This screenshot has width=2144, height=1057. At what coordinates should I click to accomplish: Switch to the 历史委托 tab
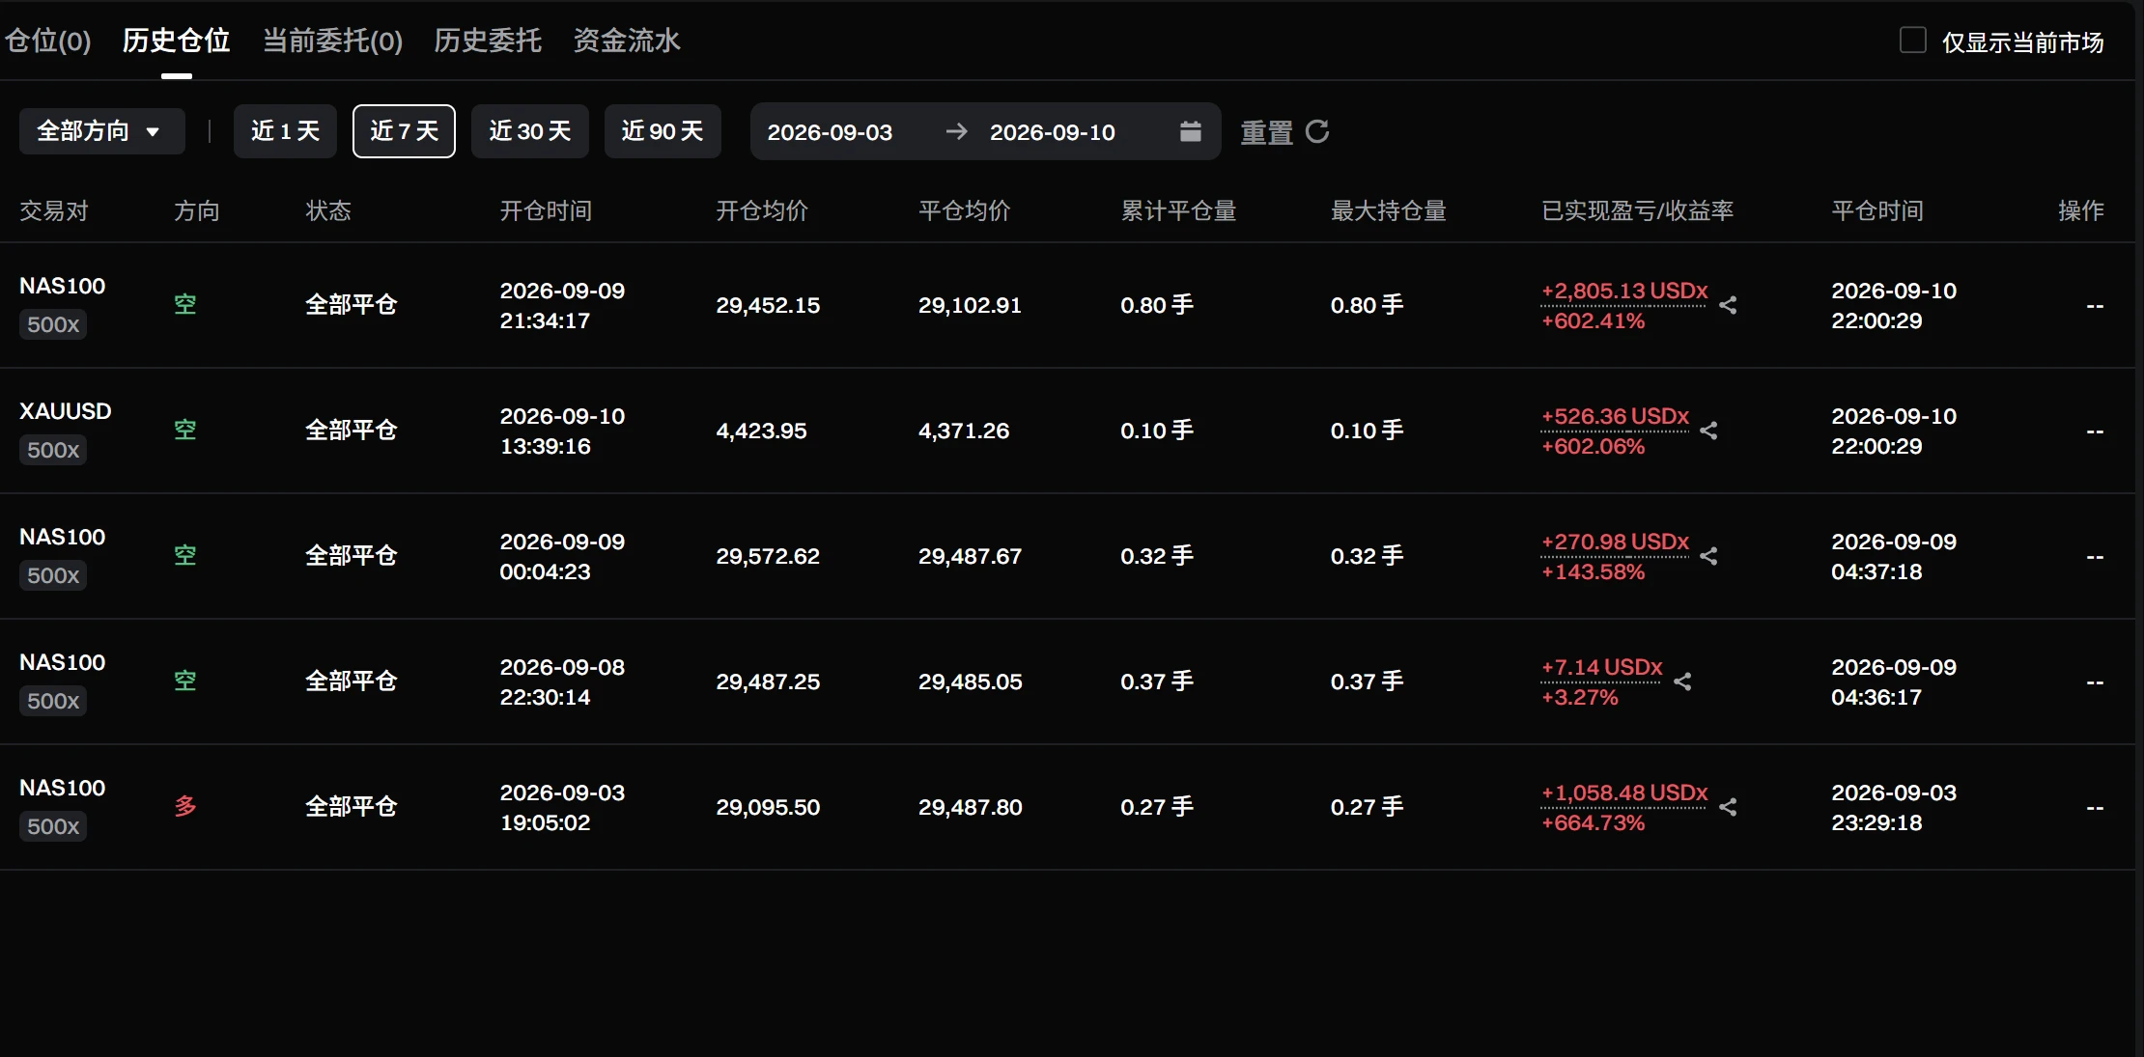(x=488, y=41)
